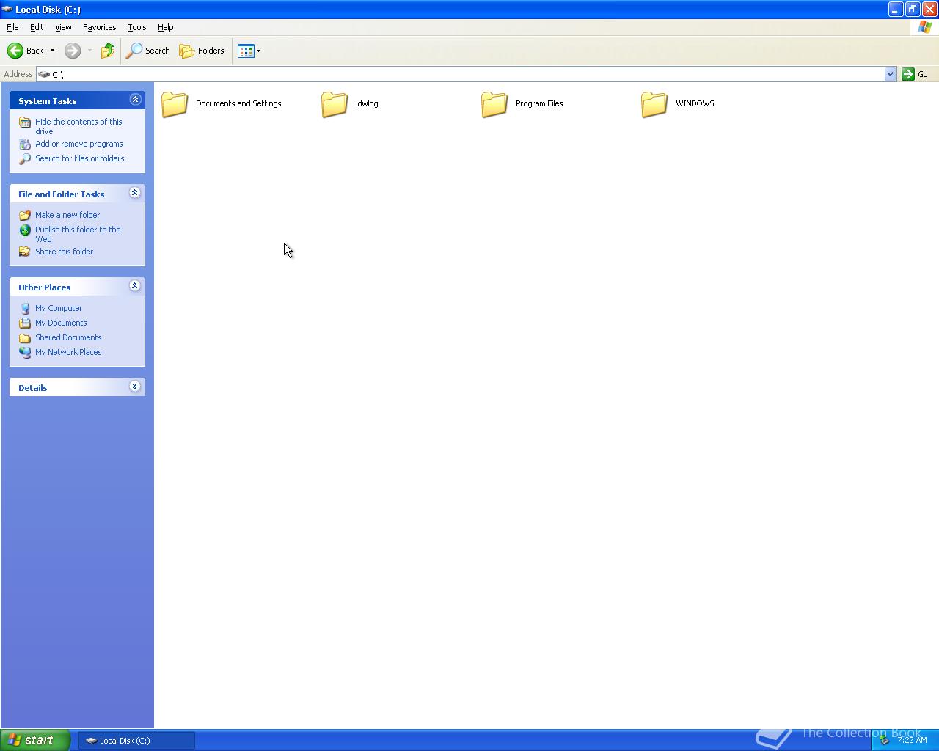Click the WINDOWS folder name label

click(x=695, y=103)
